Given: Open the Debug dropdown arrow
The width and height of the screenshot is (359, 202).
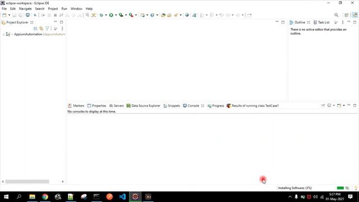Looking at the screenshot, I should (106, 15).
